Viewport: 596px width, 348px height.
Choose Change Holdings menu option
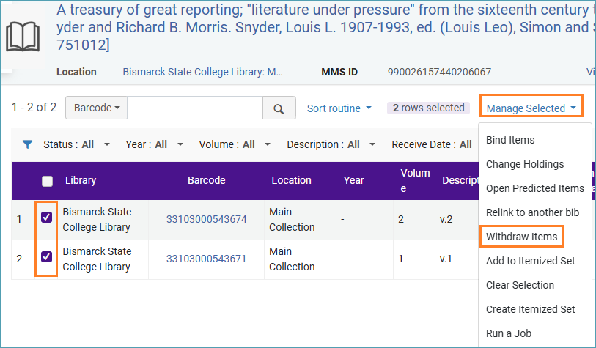click(525, 164)
